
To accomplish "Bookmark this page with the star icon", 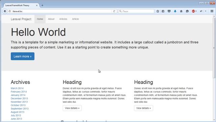I will pyautogui.click(x=158, y=11).
